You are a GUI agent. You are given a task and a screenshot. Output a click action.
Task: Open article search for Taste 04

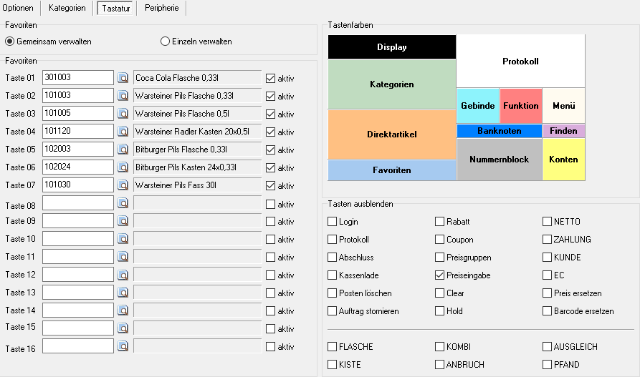point(123,131)
